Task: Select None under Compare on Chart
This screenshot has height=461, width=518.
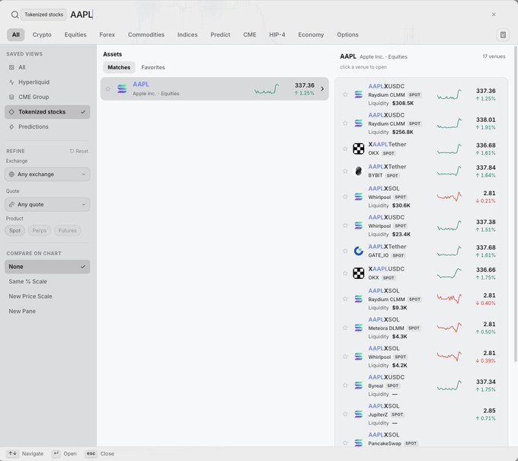Action: [x=47, y=267]
